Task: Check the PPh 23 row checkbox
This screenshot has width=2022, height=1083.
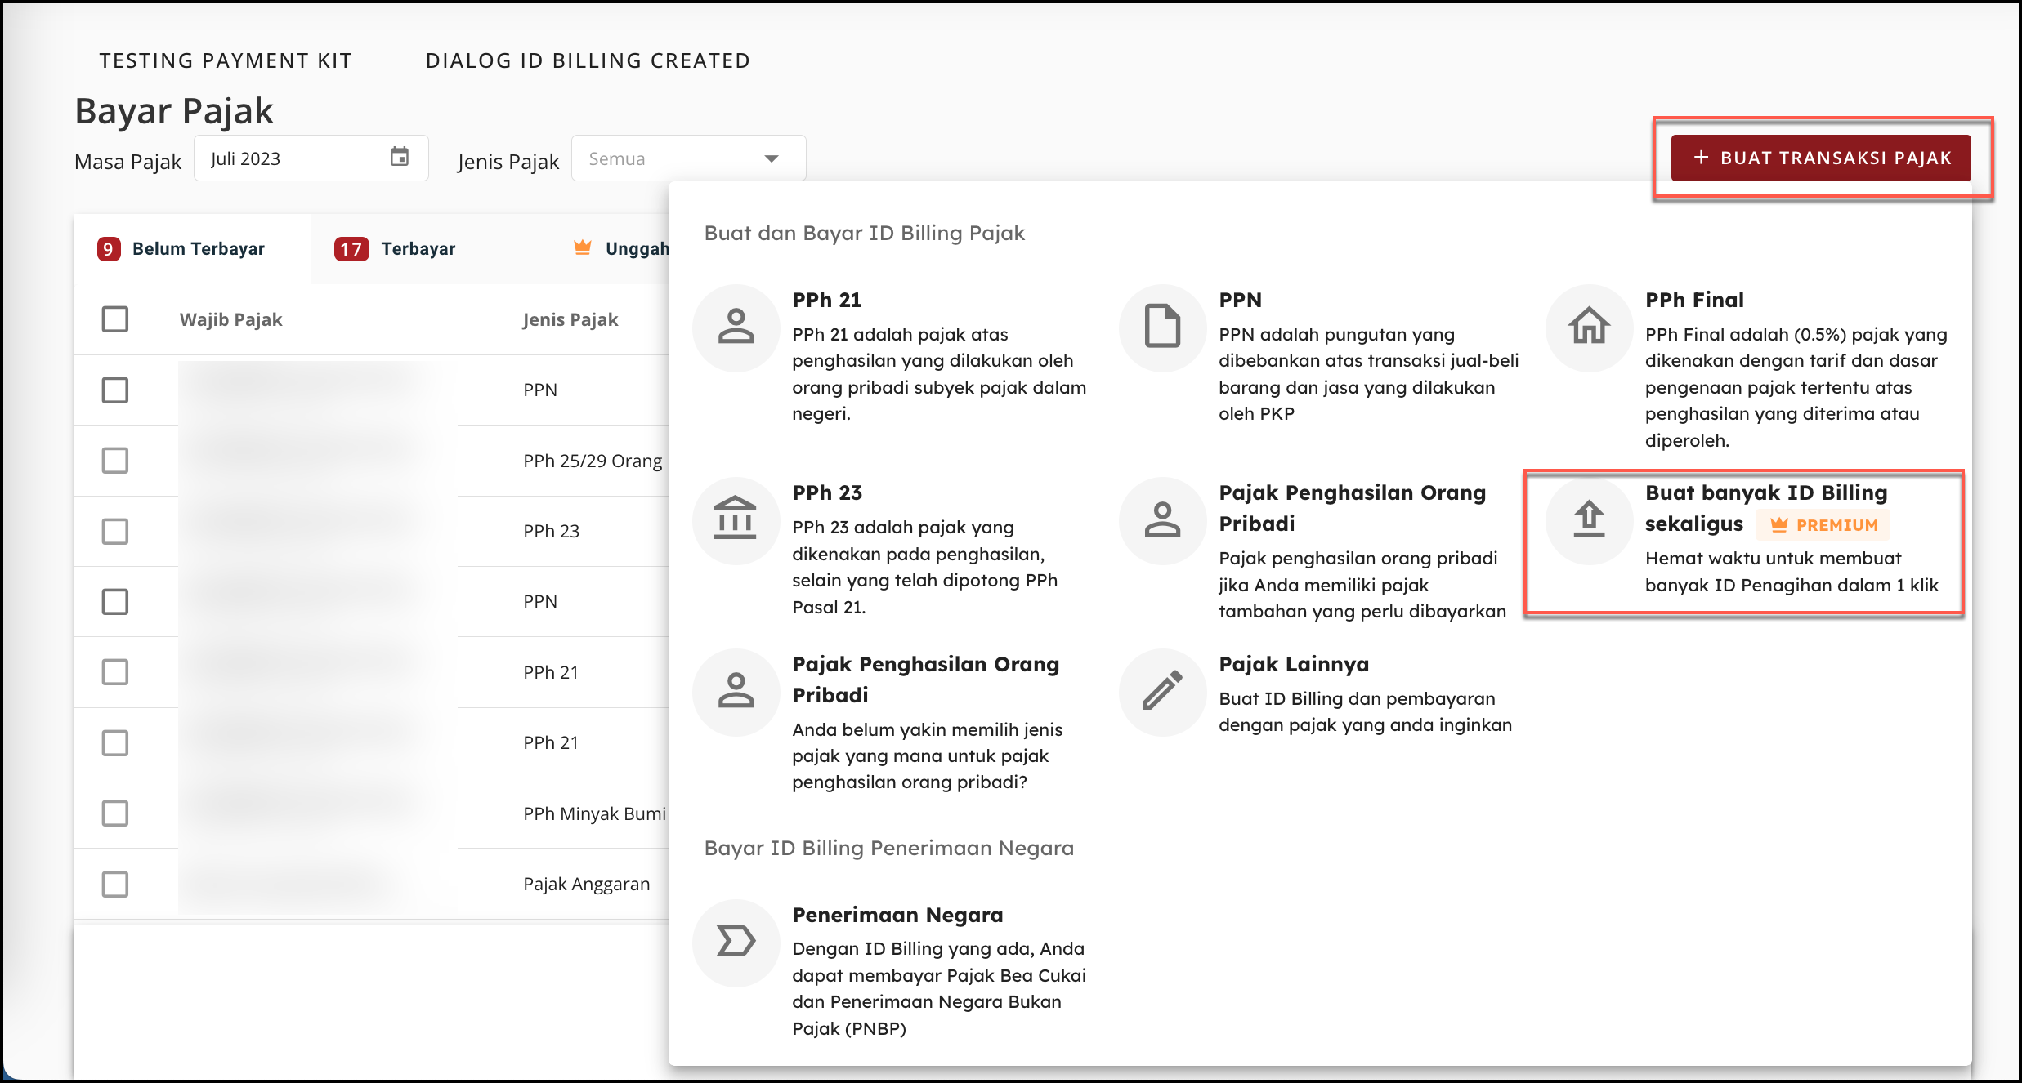Action: click(x=115, y=532)
